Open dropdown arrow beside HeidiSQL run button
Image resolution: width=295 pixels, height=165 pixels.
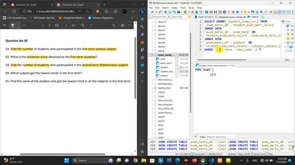pyautogui.click(x=242, y=12)
